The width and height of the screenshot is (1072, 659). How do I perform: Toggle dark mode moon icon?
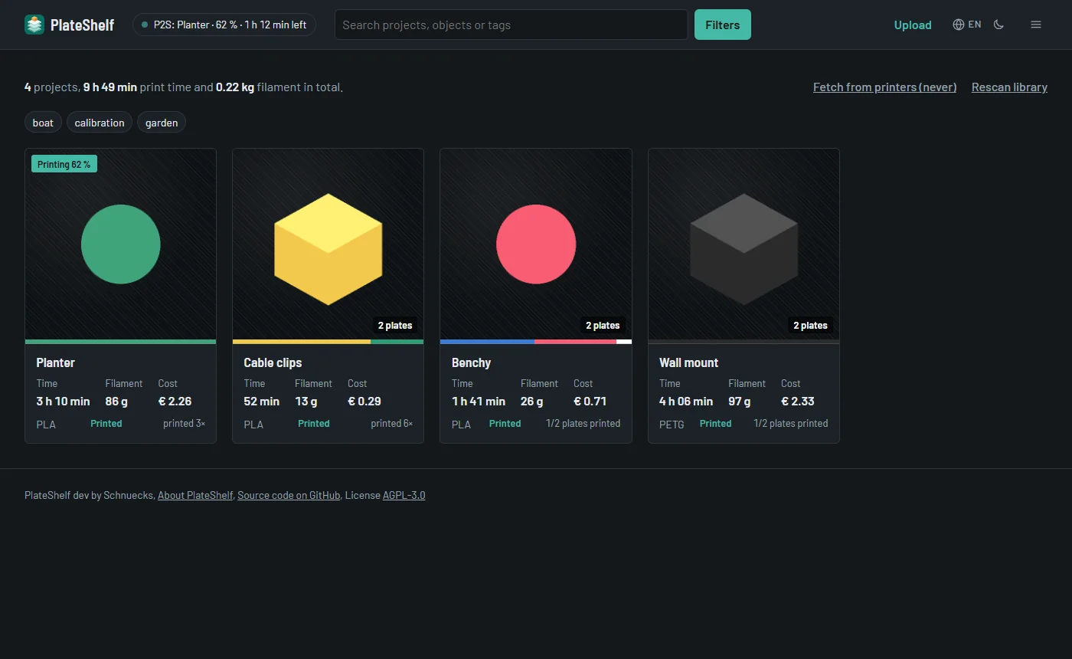point(998,25)
